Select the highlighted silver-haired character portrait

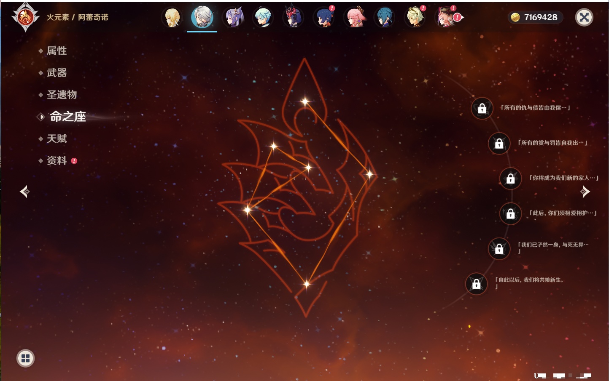pyautogui.click(x=202, y=17)
